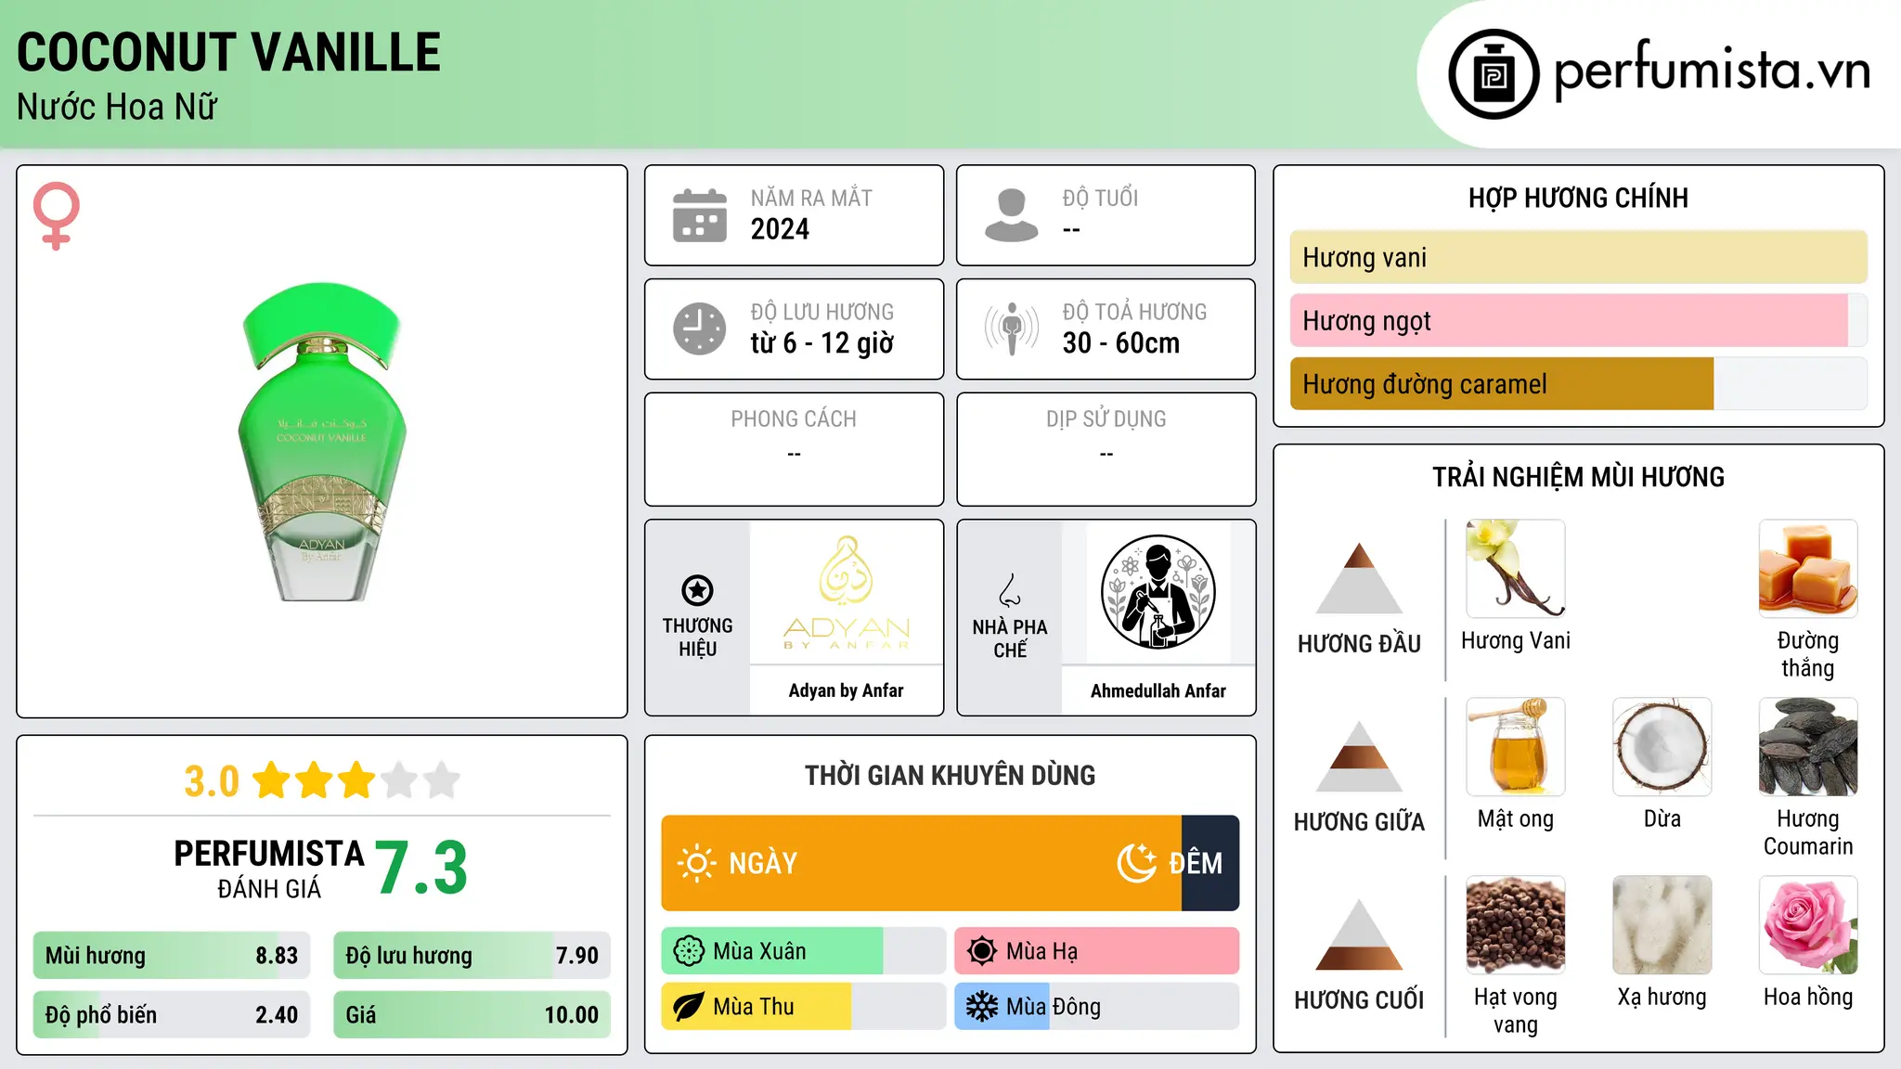Click the Mùi hương 8.83 score bar

(x=172, y=955)
